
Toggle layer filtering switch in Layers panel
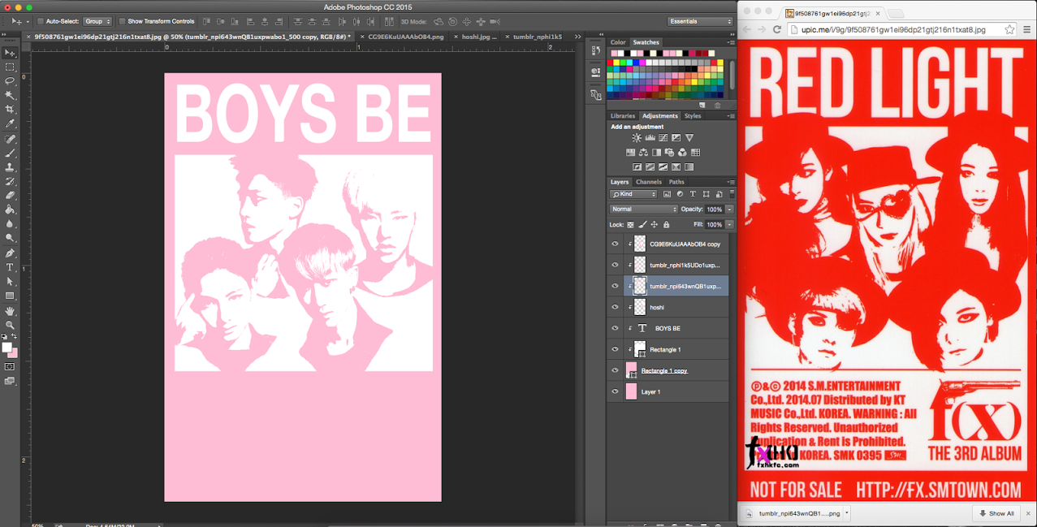click(732, 194)
